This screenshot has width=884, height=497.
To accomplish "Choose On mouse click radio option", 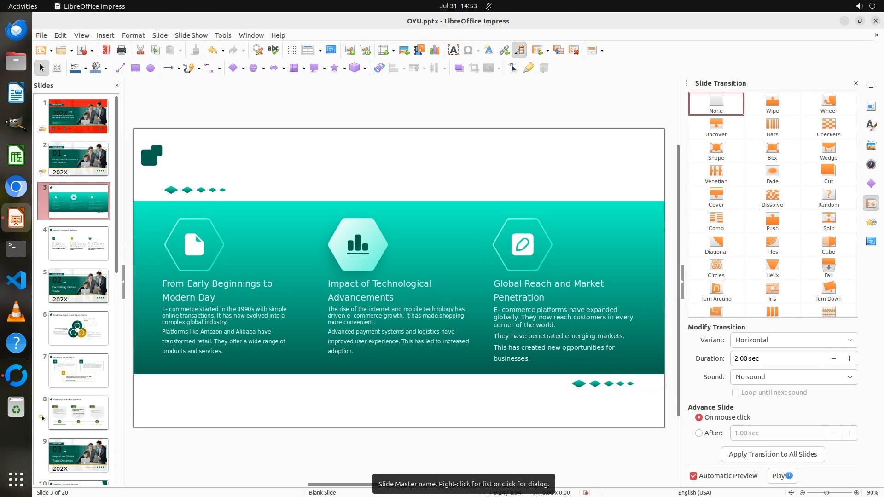I will (x=699, y=417).
